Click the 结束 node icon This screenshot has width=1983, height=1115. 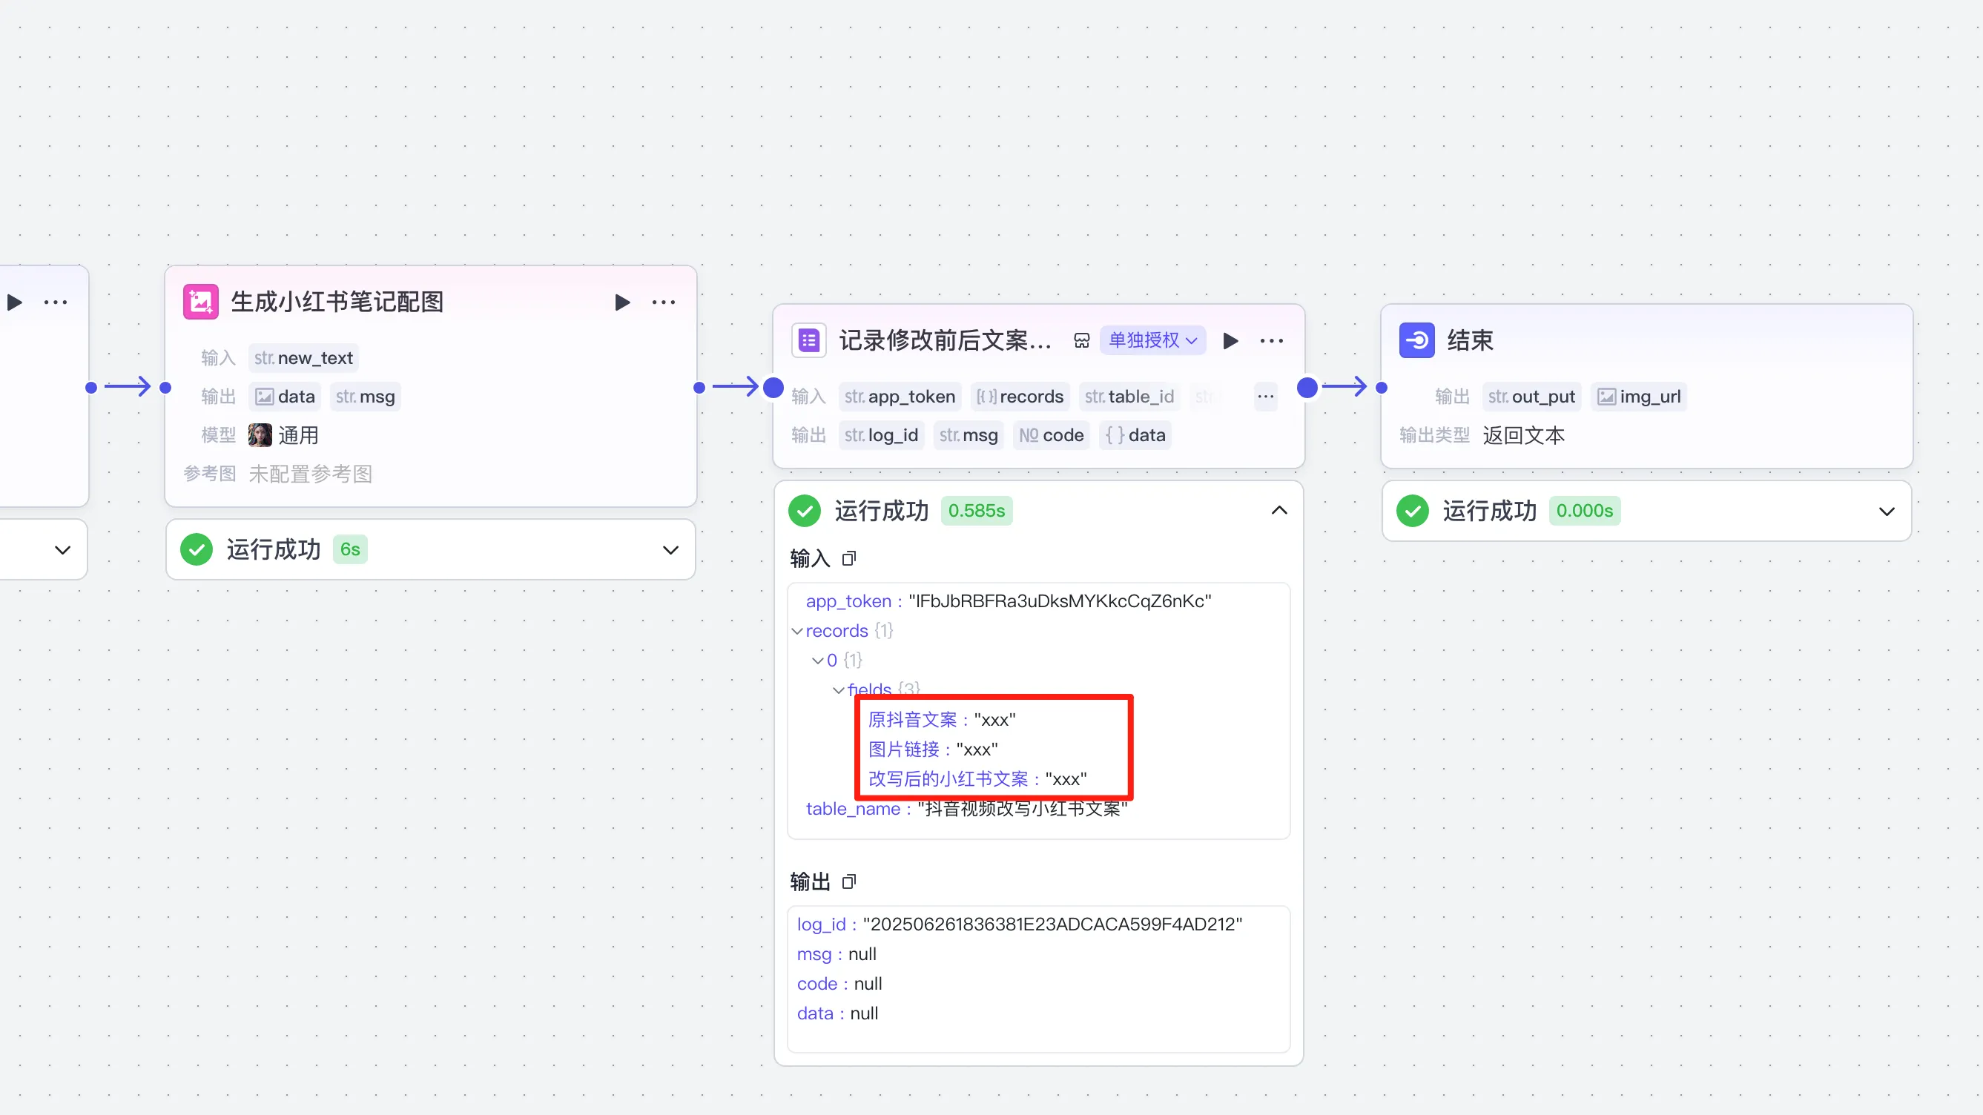(1416, 340)
